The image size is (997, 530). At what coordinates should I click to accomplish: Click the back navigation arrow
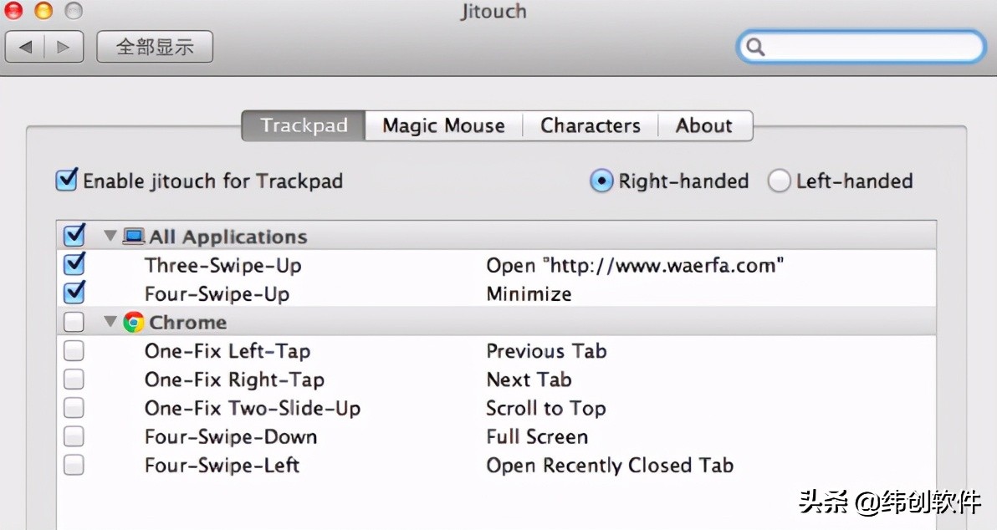pos(25,47)
